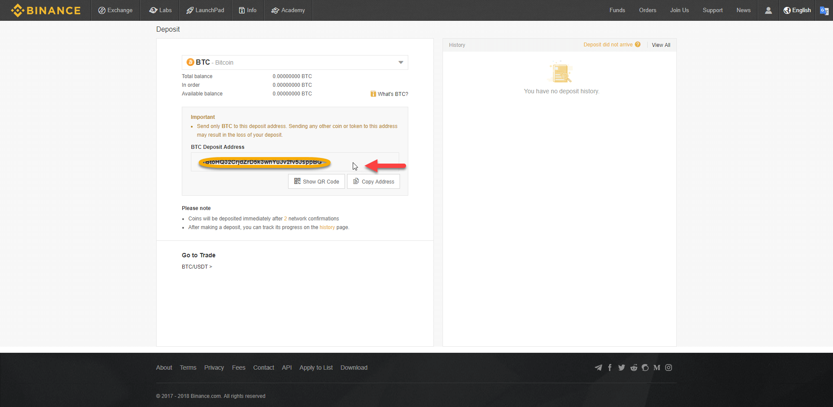Open the Download footer link
Image resolution: width=833 pixels, height=407 pixels.
(354, 368)
